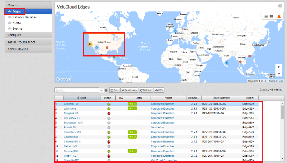Sort by Edge column header
This screenshot has width=287, height=163.
[x=82, y=98]
